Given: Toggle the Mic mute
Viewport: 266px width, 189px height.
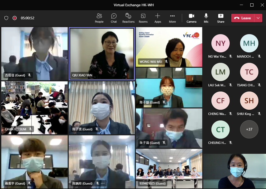Looking at the screenshot, I should 206,18.
